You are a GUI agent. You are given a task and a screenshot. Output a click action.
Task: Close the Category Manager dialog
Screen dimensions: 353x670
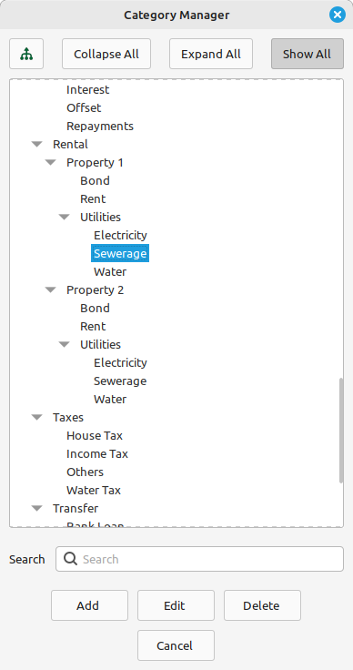click(x=338, y=15)
